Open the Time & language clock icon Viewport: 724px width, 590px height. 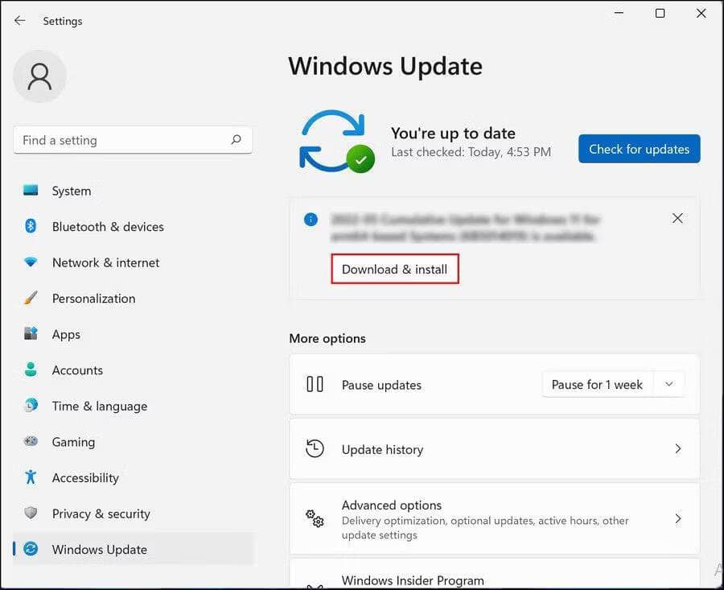(29, 406)
